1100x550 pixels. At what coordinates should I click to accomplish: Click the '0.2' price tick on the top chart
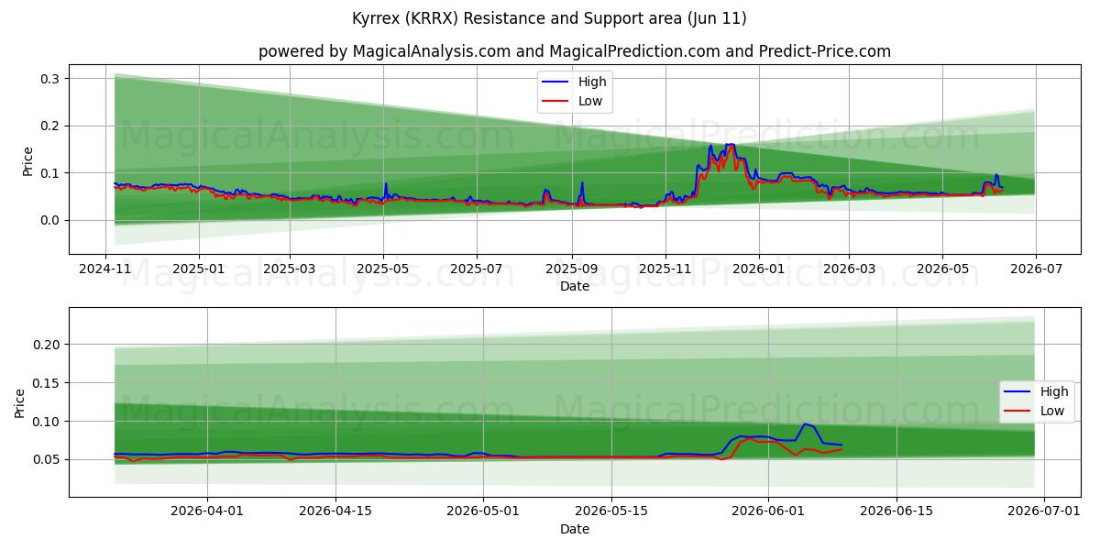(x=51, y=126)
